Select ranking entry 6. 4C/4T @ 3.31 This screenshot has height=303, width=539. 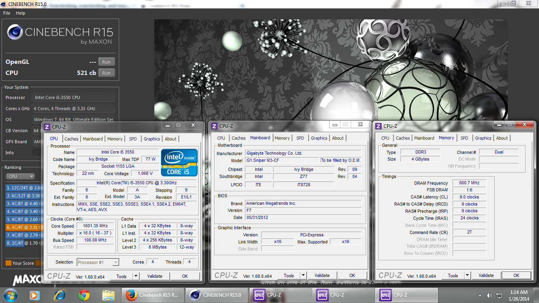(23, 227)
